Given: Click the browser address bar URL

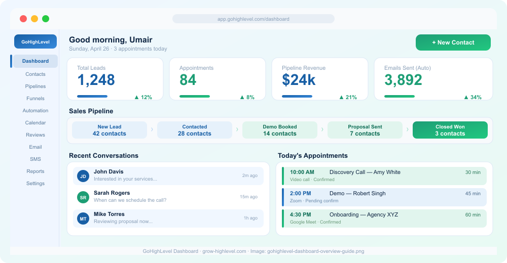Looking at the screenshot, I should pyautogui.click(x=253, y=19).
